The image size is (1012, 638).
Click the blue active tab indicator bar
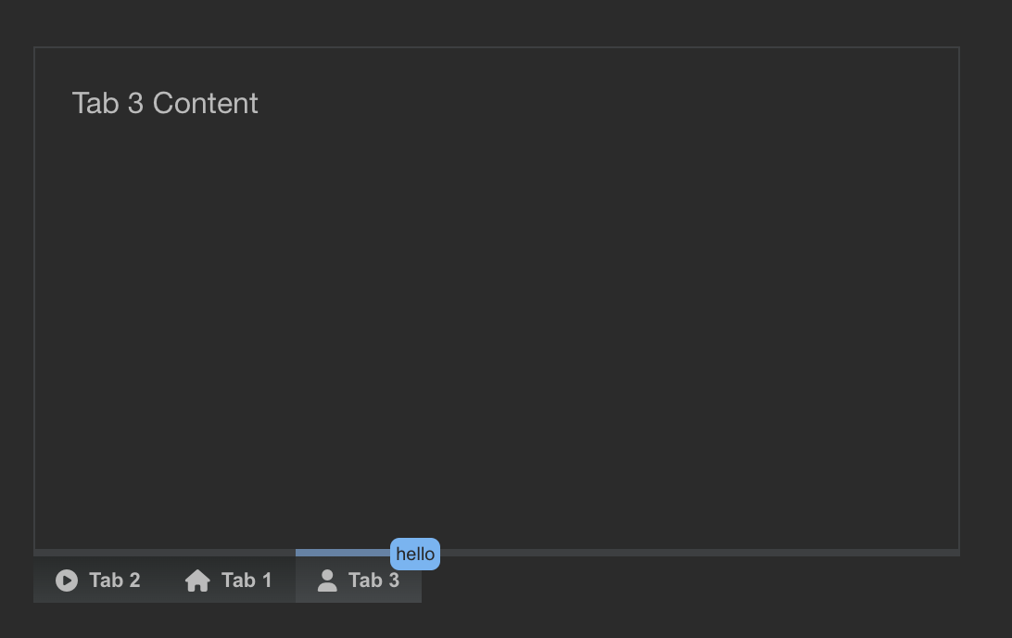(343, 551)
